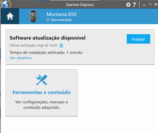Viewport: 158px width, 133px height.
Task: Install the available software update
Action: pos(138,39)
